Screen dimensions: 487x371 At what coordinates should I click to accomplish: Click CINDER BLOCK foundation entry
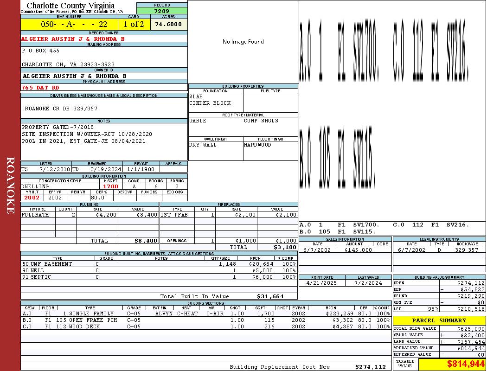tap(210, 103)
